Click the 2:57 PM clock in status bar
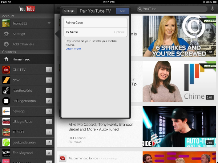Viewport: 218px width, 163px height. (109, 2)
